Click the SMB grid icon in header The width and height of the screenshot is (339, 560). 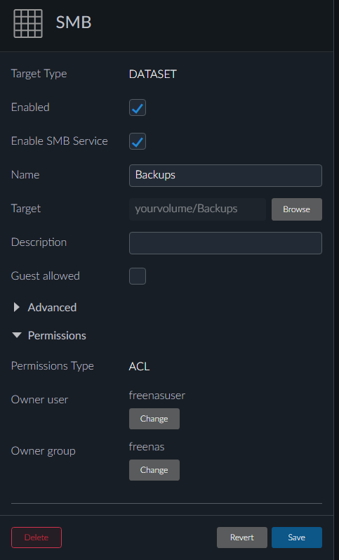[x=28, y=23]
